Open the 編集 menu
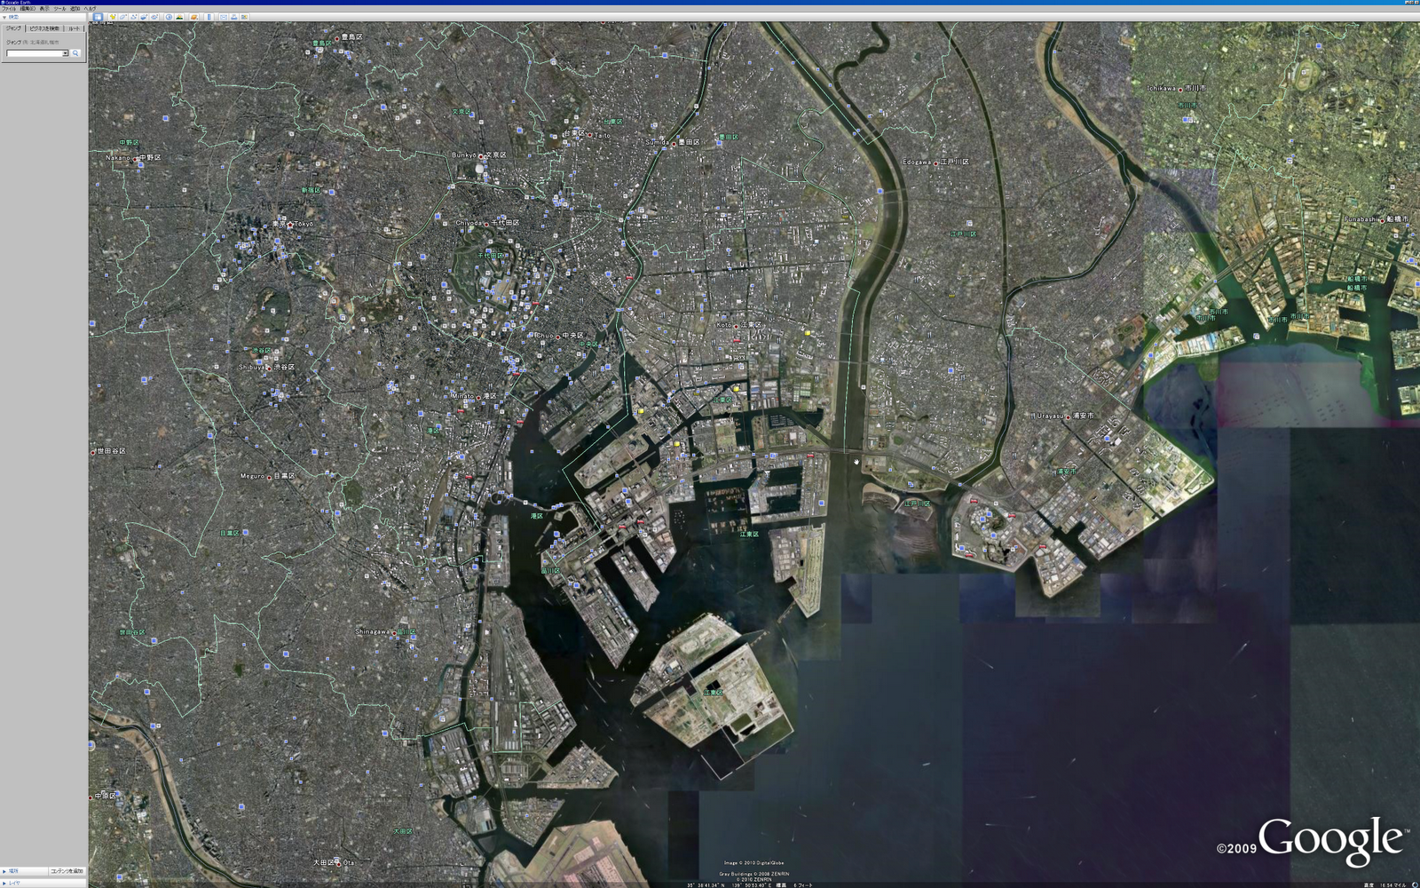The height and width of the screenshot is (888, 1420). click(28, 8)
